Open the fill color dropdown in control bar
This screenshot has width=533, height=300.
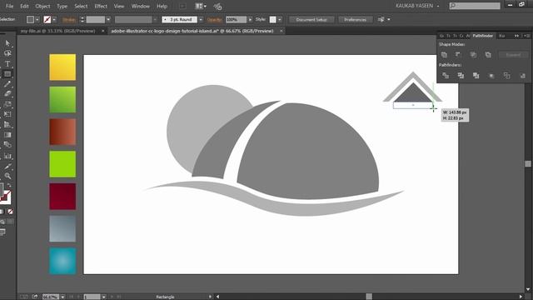tap(37, 20)
